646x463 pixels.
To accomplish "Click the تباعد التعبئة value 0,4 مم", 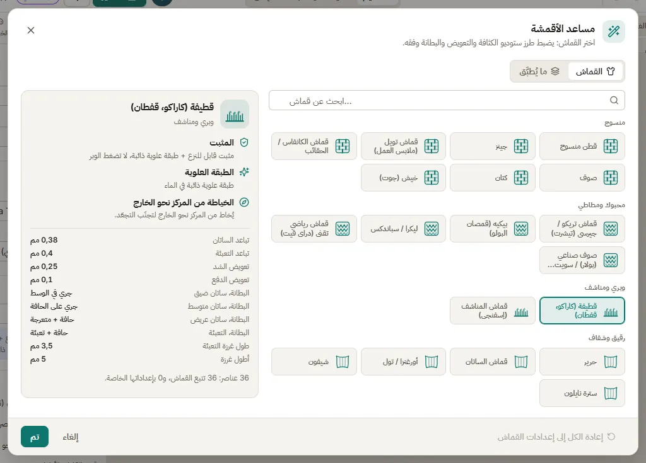I will 41,253.
